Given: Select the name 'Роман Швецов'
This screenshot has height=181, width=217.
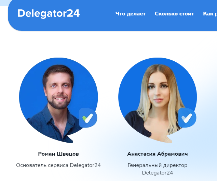Looking at the screenshot, I should click(x=58, y=154).
